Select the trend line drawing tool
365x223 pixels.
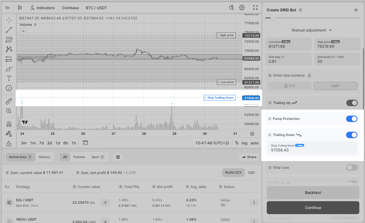9,30
